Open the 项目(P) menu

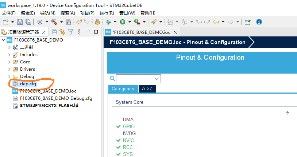87,13
